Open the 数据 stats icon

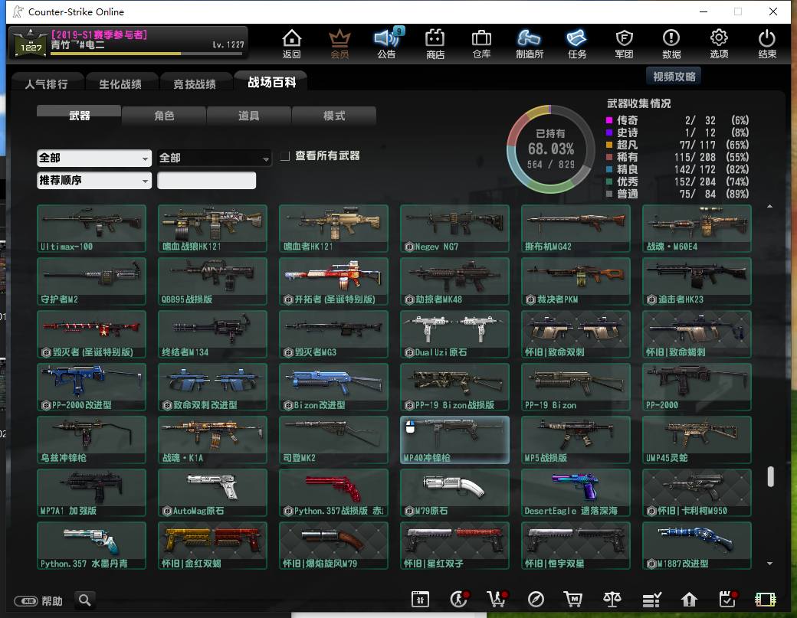671,43
